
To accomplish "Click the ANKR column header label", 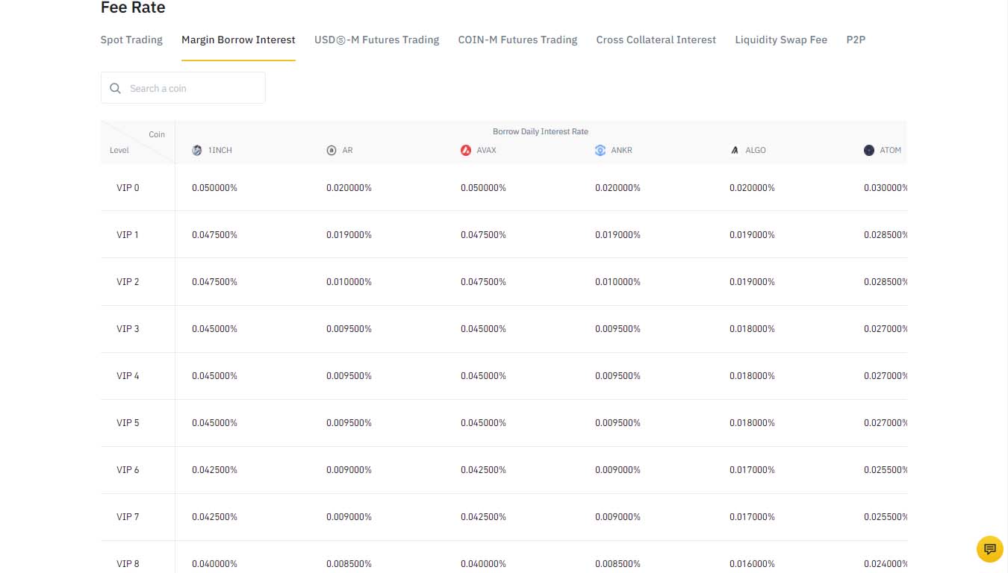I will point(621,150).
